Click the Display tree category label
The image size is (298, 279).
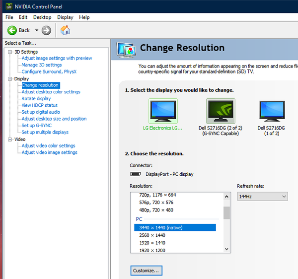[x=21, y=79]
